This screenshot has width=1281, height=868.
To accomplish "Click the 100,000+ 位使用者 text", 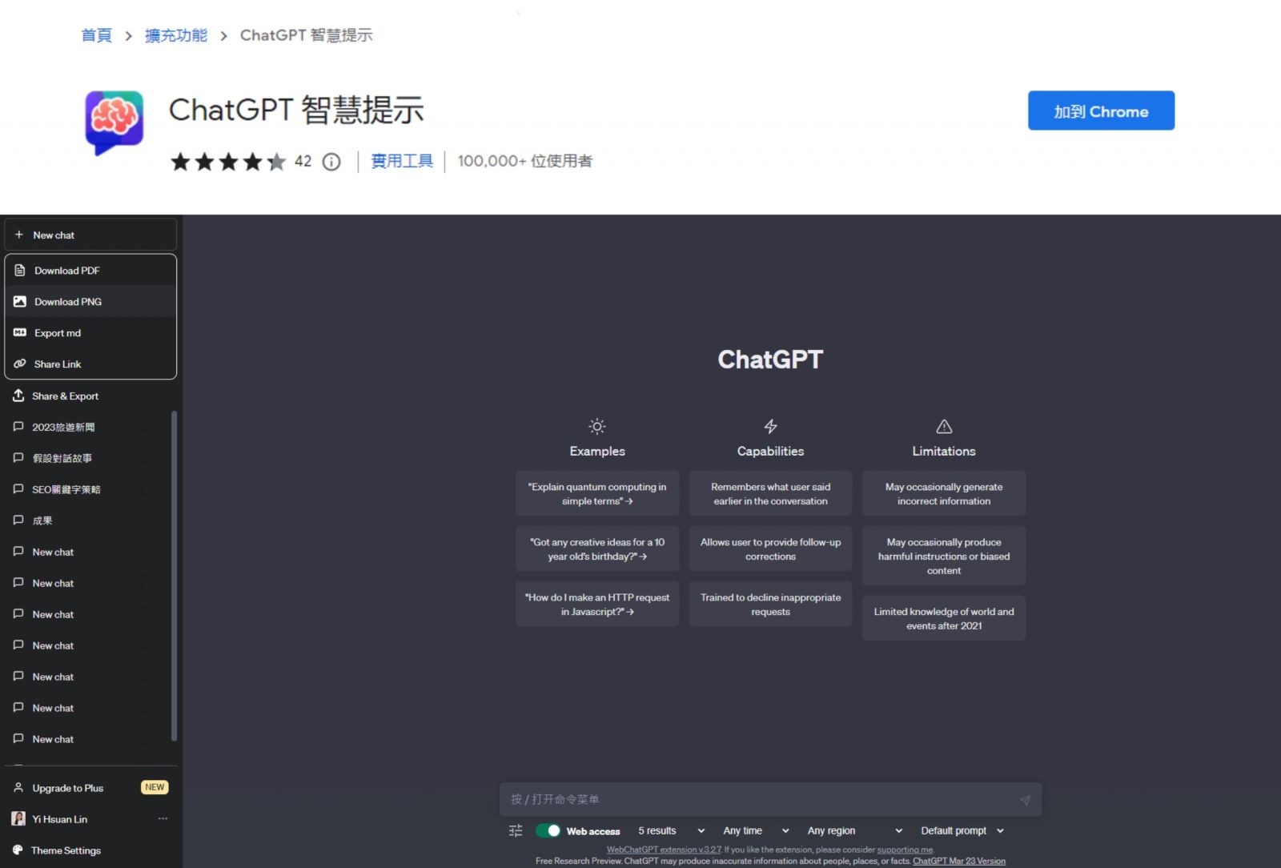I will (524, 161).
